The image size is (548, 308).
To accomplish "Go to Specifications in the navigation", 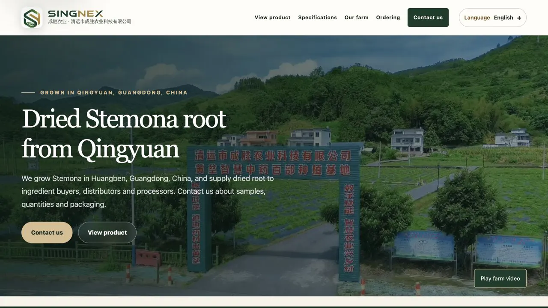I will point(317,18).
